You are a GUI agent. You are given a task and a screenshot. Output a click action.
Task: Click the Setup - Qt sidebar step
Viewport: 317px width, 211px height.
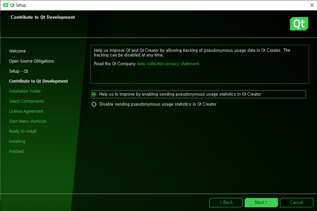point(18,71)
